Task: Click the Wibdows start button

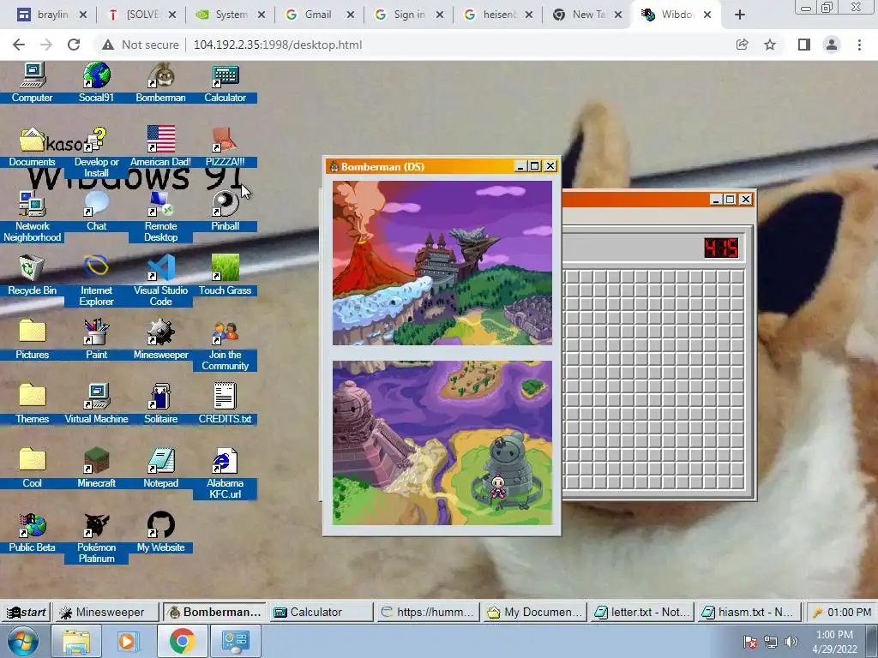Action: pyautogui.click(x=27, y=612)
